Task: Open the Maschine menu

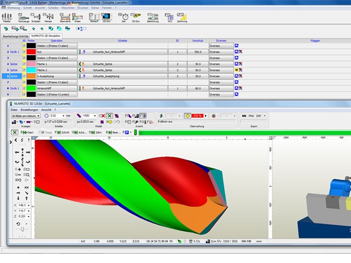Action: coord(67,8)
